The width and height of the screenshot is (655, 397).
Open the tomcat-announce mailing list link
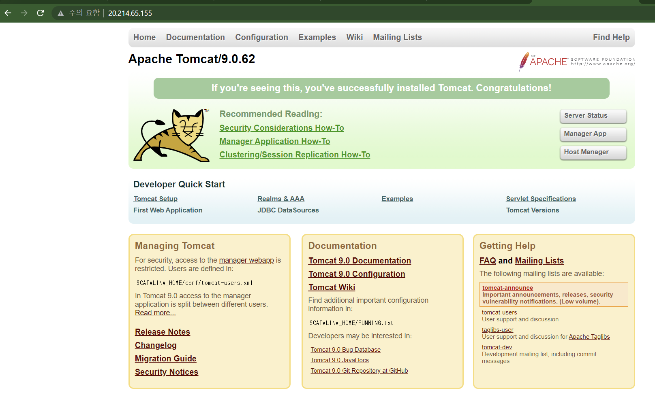507,288
